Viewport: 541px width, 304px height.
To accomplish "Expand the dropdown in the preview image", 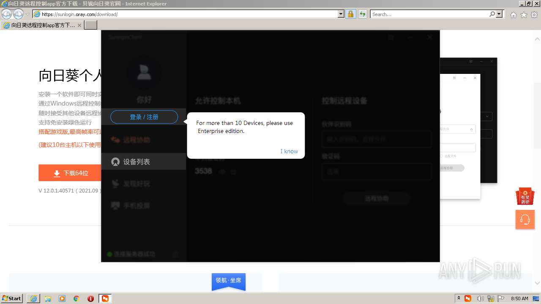I will click(487, 117).
